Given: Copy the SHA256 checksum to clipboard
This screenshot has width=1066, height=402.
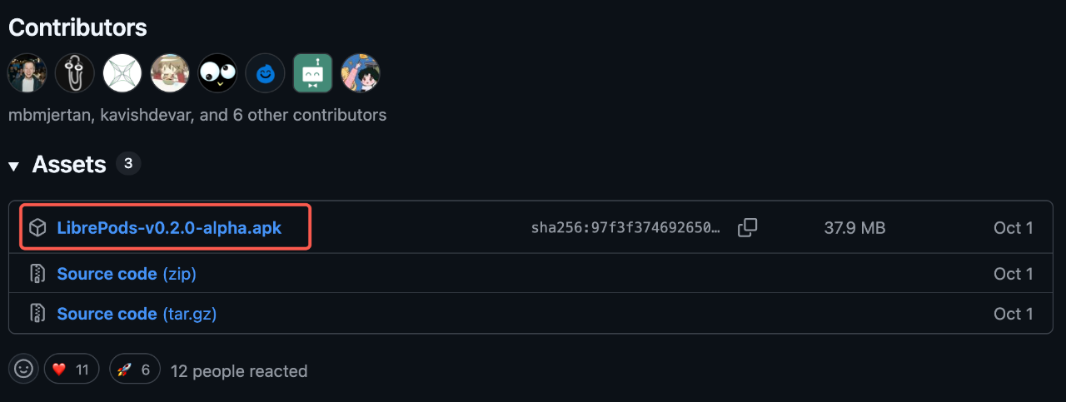Looking at the screenshot, I should [747, 227].
